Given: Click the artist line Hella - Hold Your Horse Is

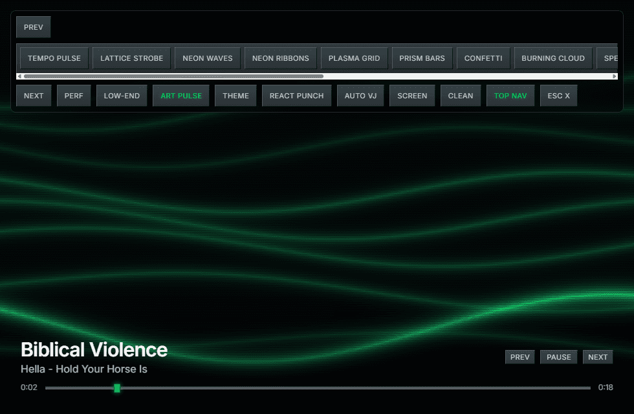Looking at the screenshot, I should coord(84,369).
